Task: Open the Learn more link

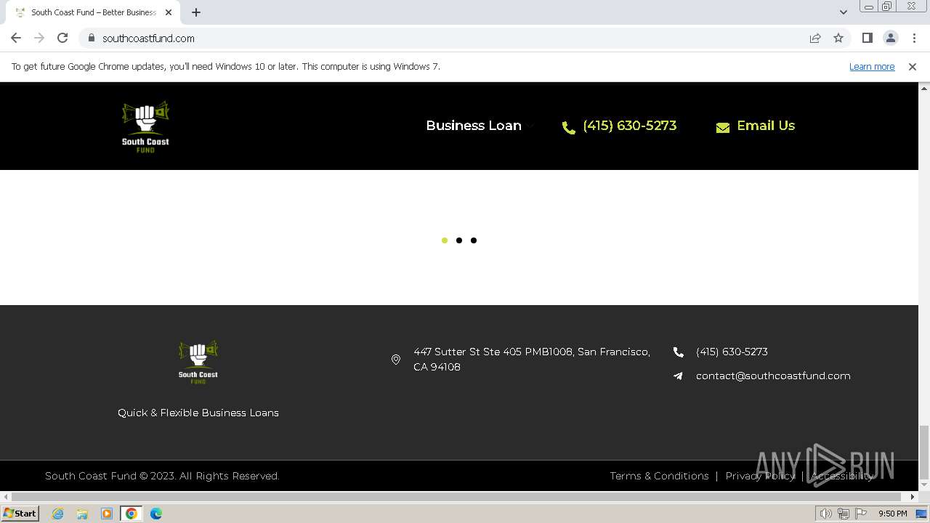Action: pyautogui.click(x=872, y=67)
